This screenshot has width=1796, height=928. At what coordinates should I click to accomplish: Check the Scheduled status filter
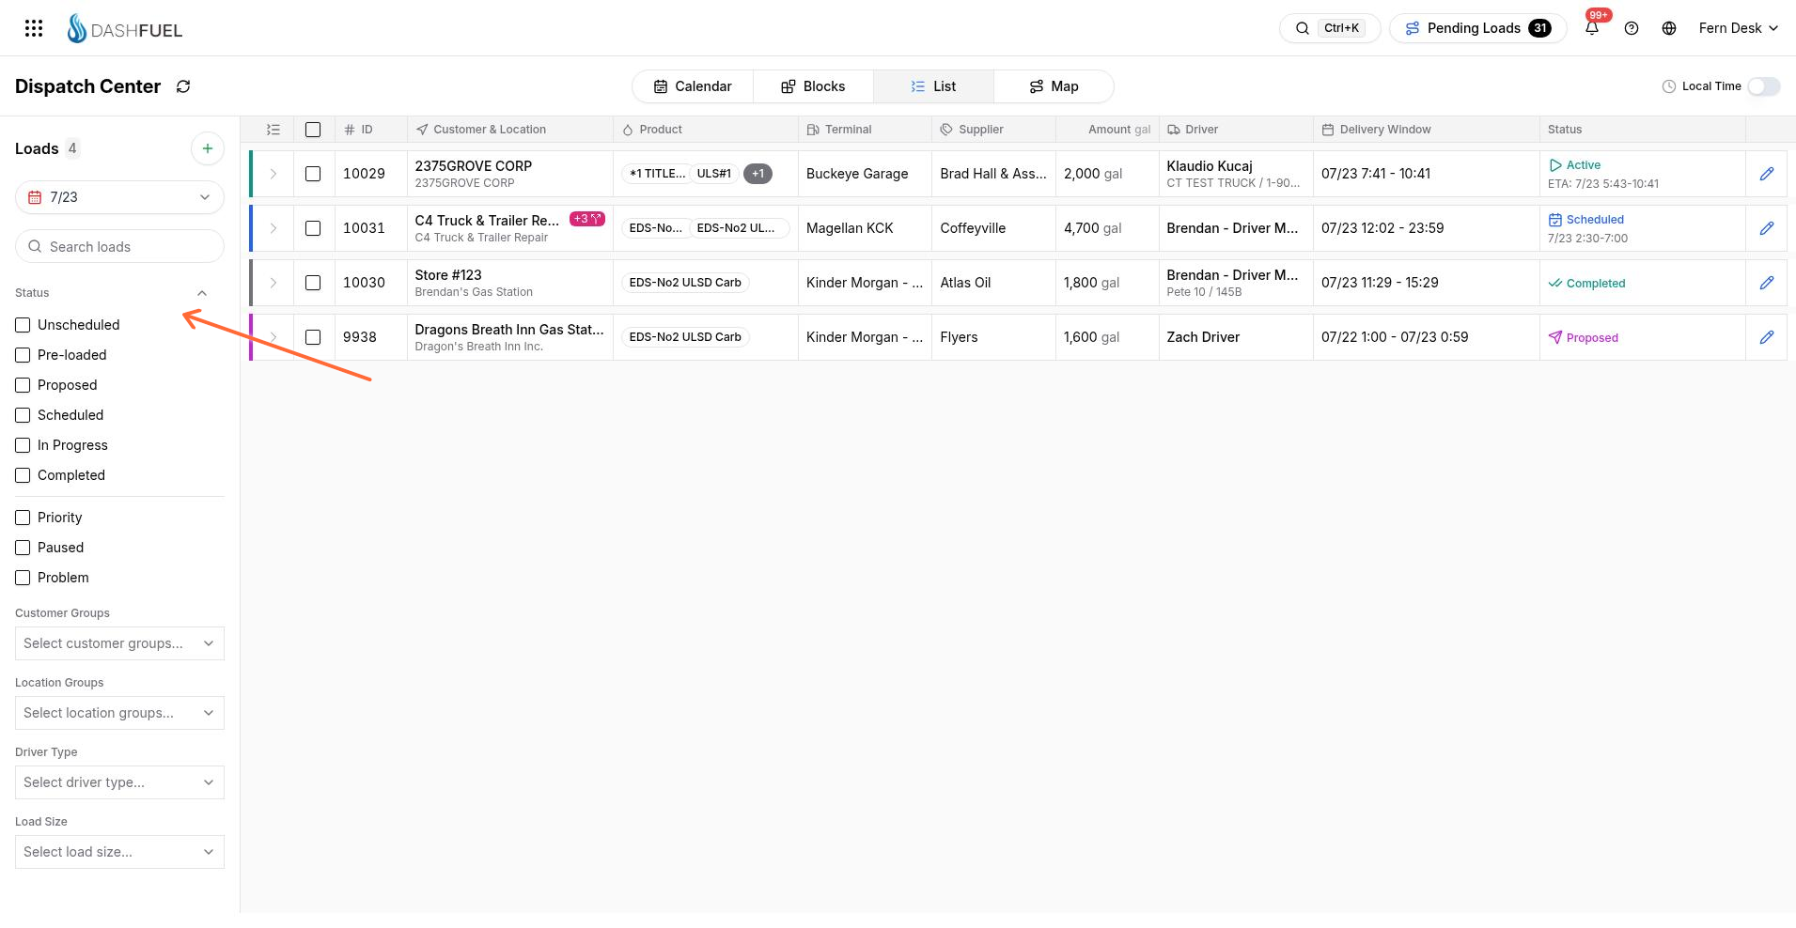pos(23,415)
